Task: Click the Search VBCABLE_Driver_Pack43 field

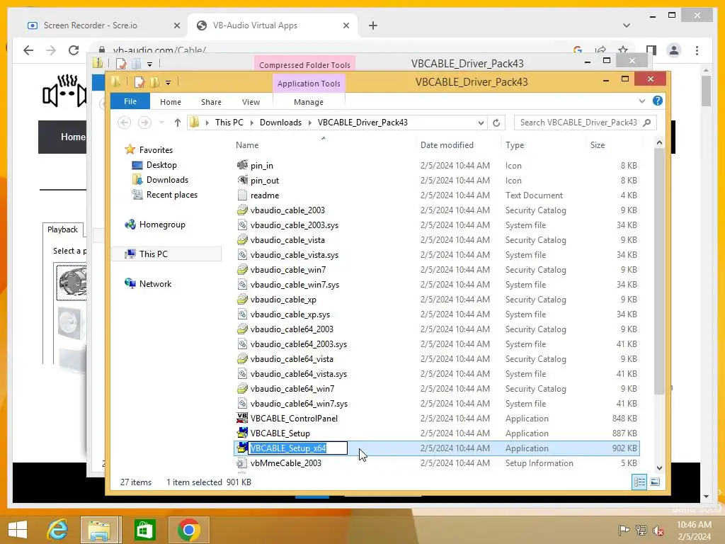Action: coord(584,122)
